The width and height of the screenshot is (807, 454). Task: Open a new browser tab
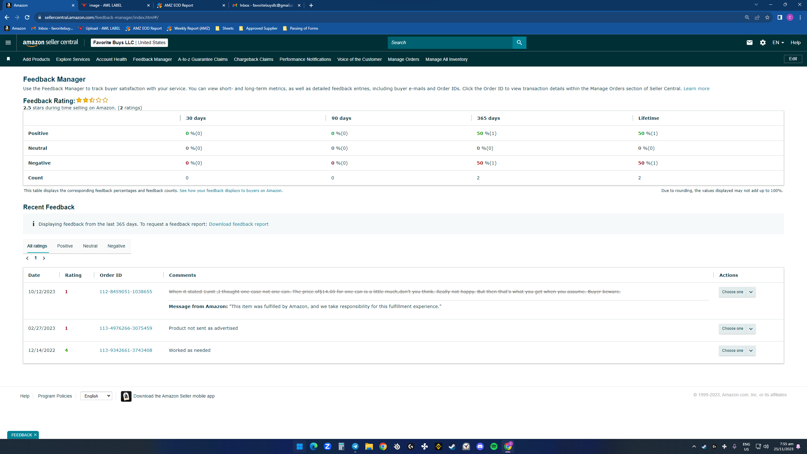tap(311, 5)
